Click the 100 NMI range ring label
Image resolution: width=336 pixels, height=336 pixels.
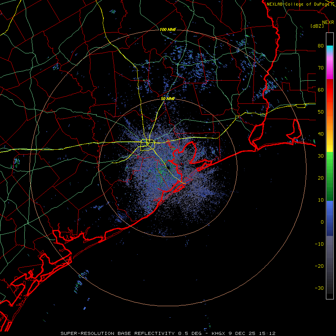pyautogui.click(x=168, y=29)
